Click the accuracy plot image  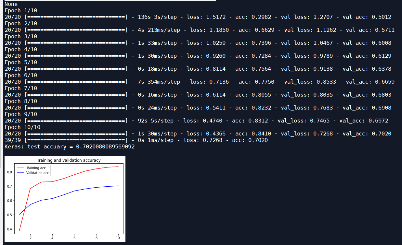pyautogui.click(x=65, y=199)
